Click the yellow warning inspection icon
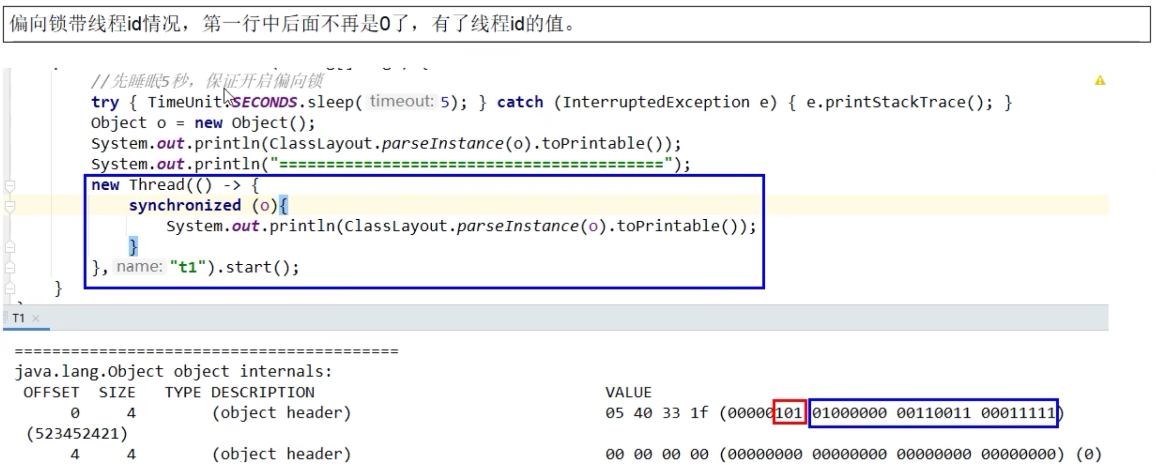This screenshot has width=1156, height=466. 1099,81
